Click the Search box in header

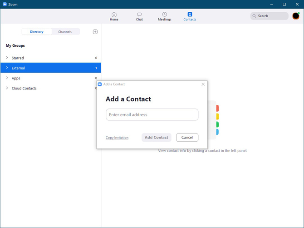(270, 16)
